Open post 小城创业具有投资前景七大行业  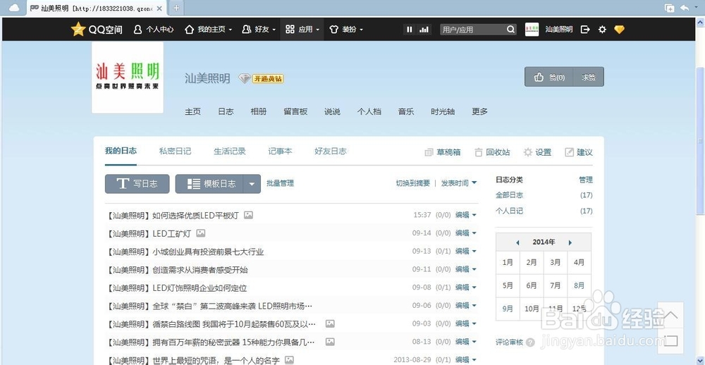coord(185,252)
